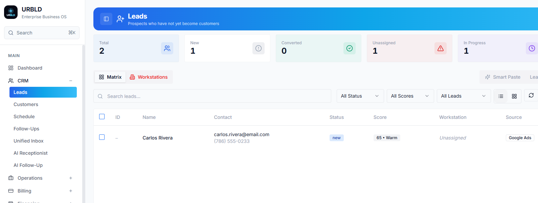Click the Smart Paste sparkle icon

[x=488, y=77]
